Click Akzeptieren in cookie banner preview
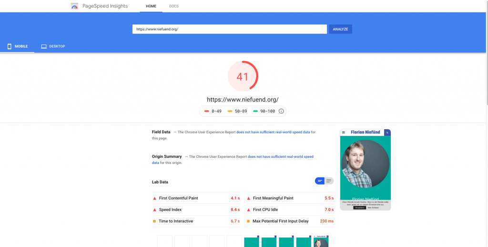Image resolution: width=488 pixels, height=247 pixels. point(359,207)
